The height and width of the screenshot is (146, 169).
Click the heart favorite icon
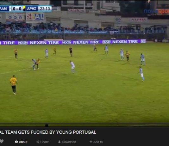[x=2, y=141]
